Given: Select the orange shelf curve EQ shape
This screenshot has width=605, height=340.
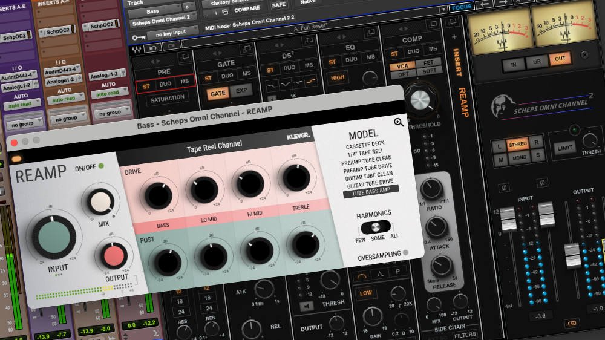Looking at the screenshot, I should (x=362, y=276).
